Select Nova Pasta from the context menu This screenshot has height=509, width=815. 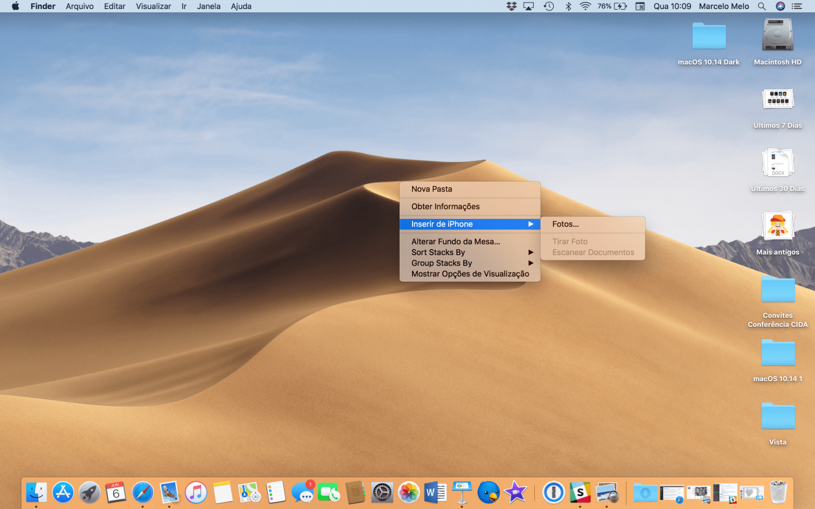[430, 189]
